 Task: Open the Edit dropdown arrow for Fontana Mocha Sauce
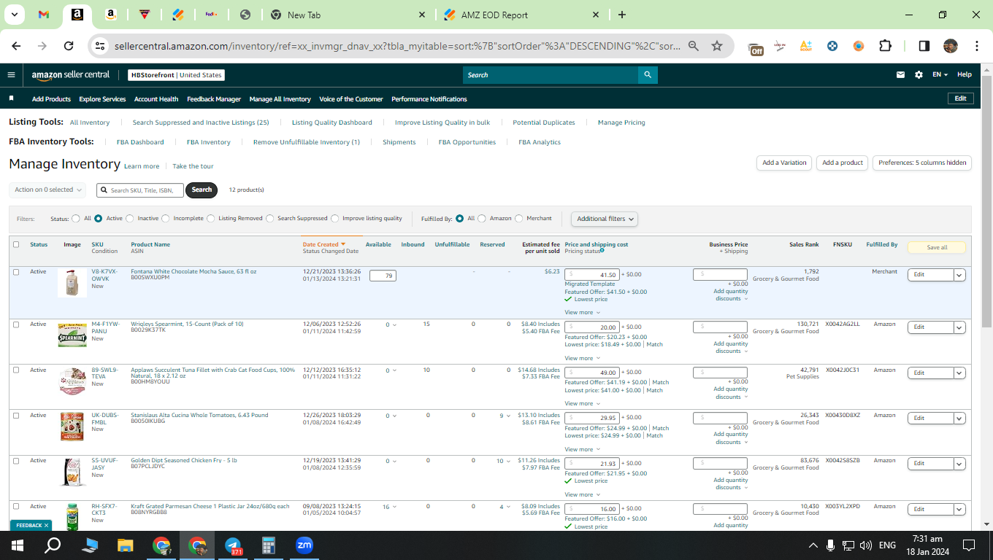pos(959,275)
